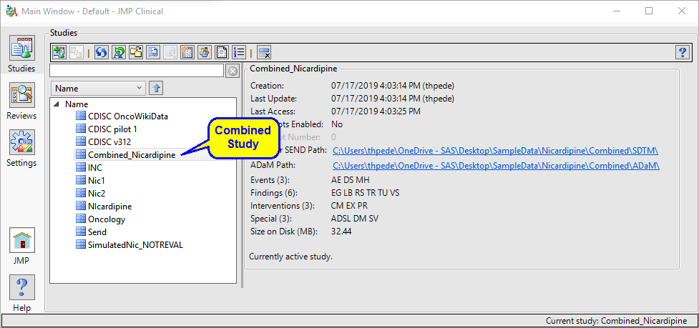
Task: Click the status bar 'Current study: Combined_Nicardipine'
Action: click(616, 321)
